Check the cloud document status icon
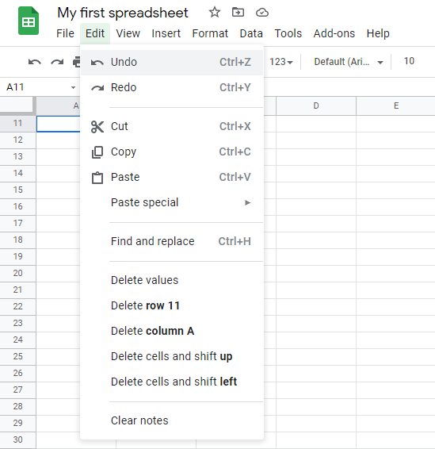The image size is (435, 449). click(262, 13)
